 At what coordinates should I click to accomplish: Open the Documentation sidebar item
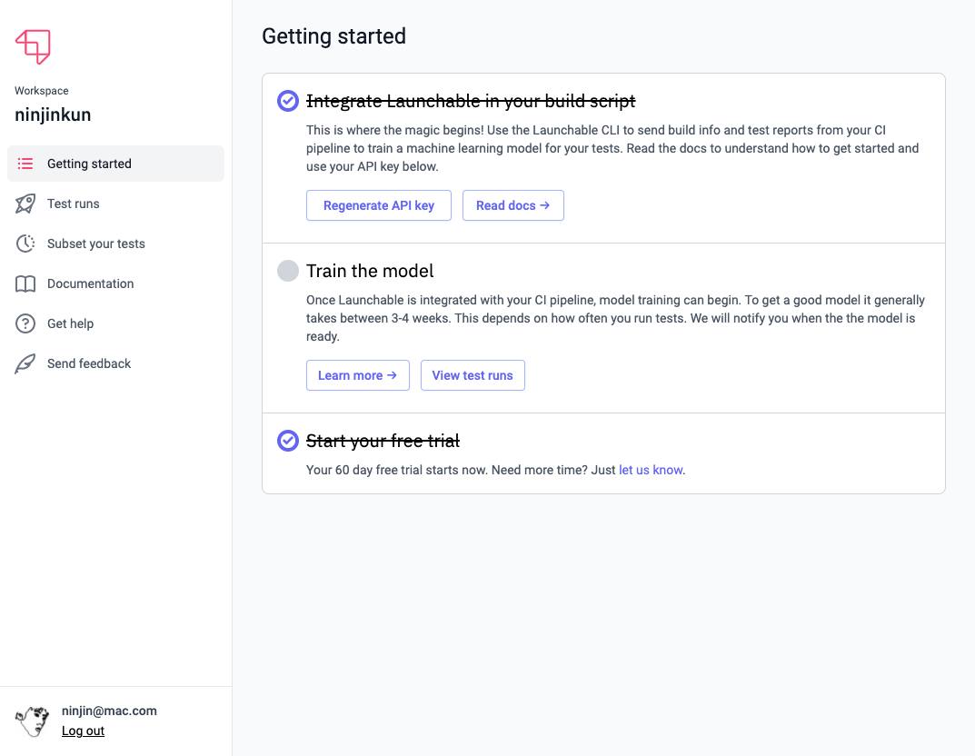coord(115,283)
